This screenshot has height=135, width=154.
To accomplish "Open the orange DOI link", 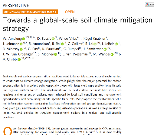I will click(30, 12).
